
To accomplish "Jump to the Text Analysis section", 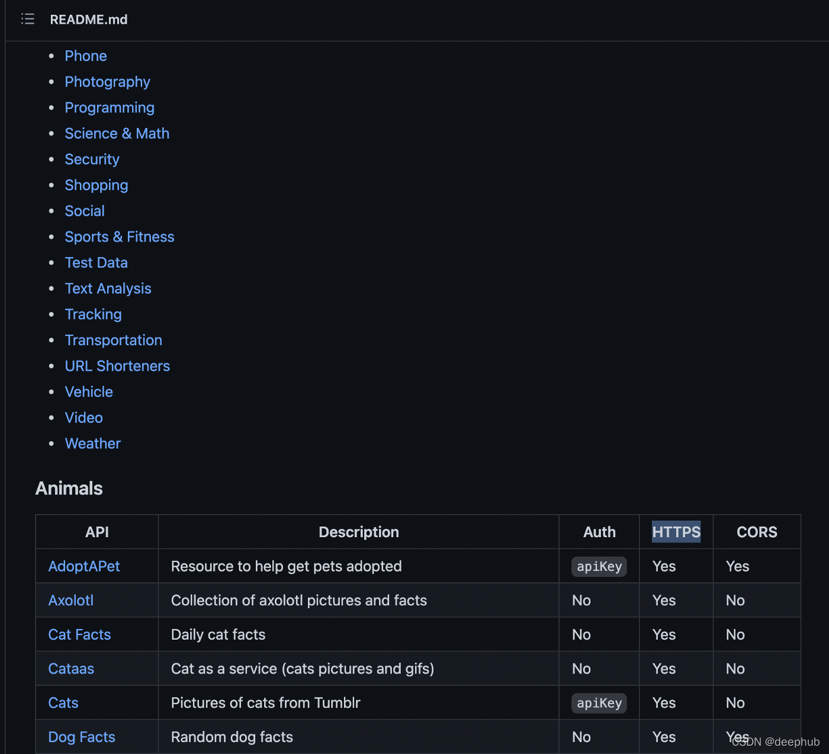I will coord(108,288).
